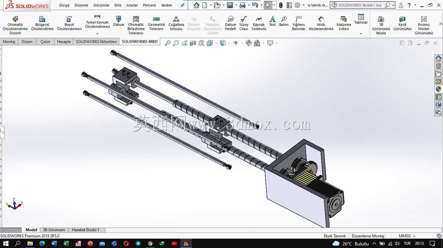
Task: Click the Save floppy disk icon
Action: (230, 5)
